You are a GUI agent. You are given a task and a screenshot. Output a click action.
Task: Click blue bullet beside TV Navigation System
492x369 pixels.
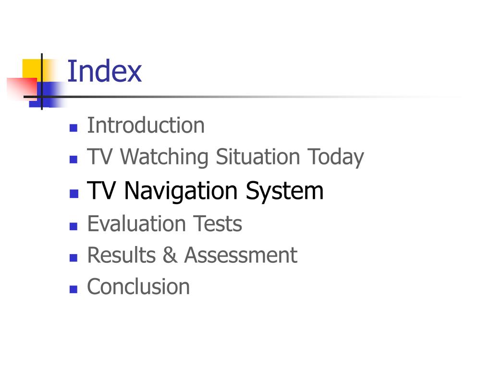tap(74, 194)
